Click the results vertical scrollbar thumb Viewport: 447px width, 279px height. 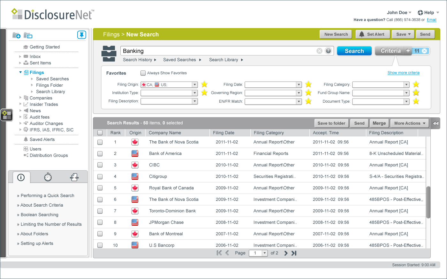coord(428,202)
